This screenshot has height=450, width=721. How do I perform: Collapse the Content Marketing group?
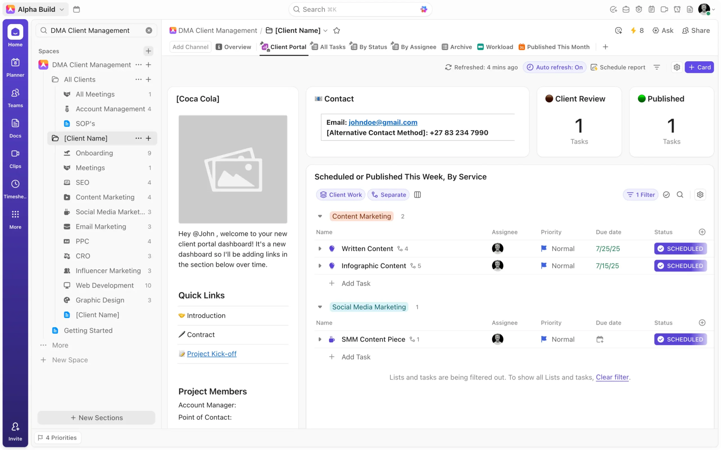pyautogui.click(x=320, y=216)
